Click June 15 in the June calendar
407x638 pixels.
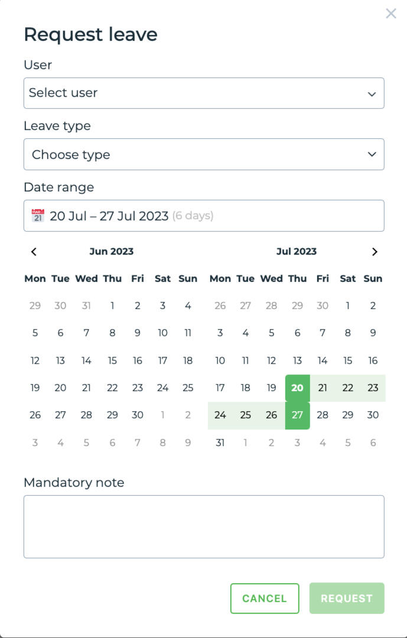[x=112, y=360]
